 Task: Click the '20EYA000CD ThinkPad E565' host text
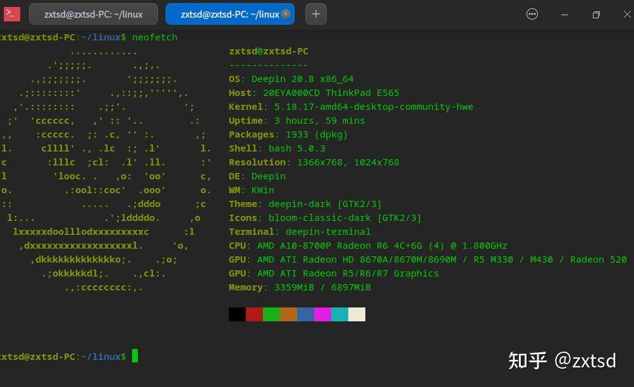click(x=331, y=93)
